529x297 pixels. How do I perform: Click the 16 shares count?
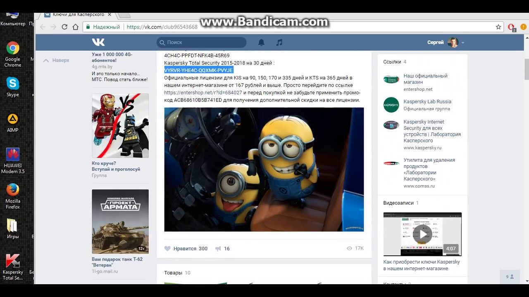click(x=226, y=248)
